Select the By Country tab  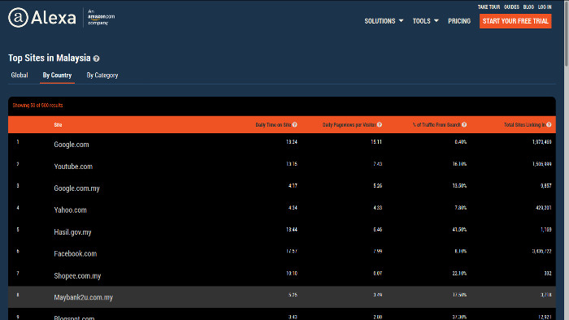pos(58,76)
